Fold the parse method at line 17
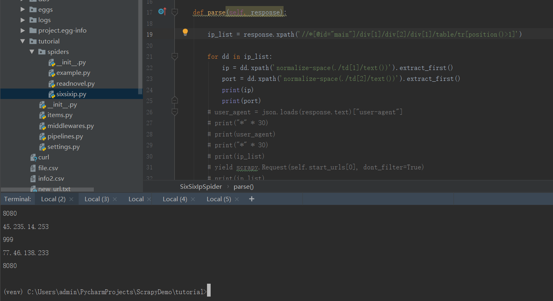Image resolution: width=553 pixels, height=301 pixels. [x=174, y=12]
